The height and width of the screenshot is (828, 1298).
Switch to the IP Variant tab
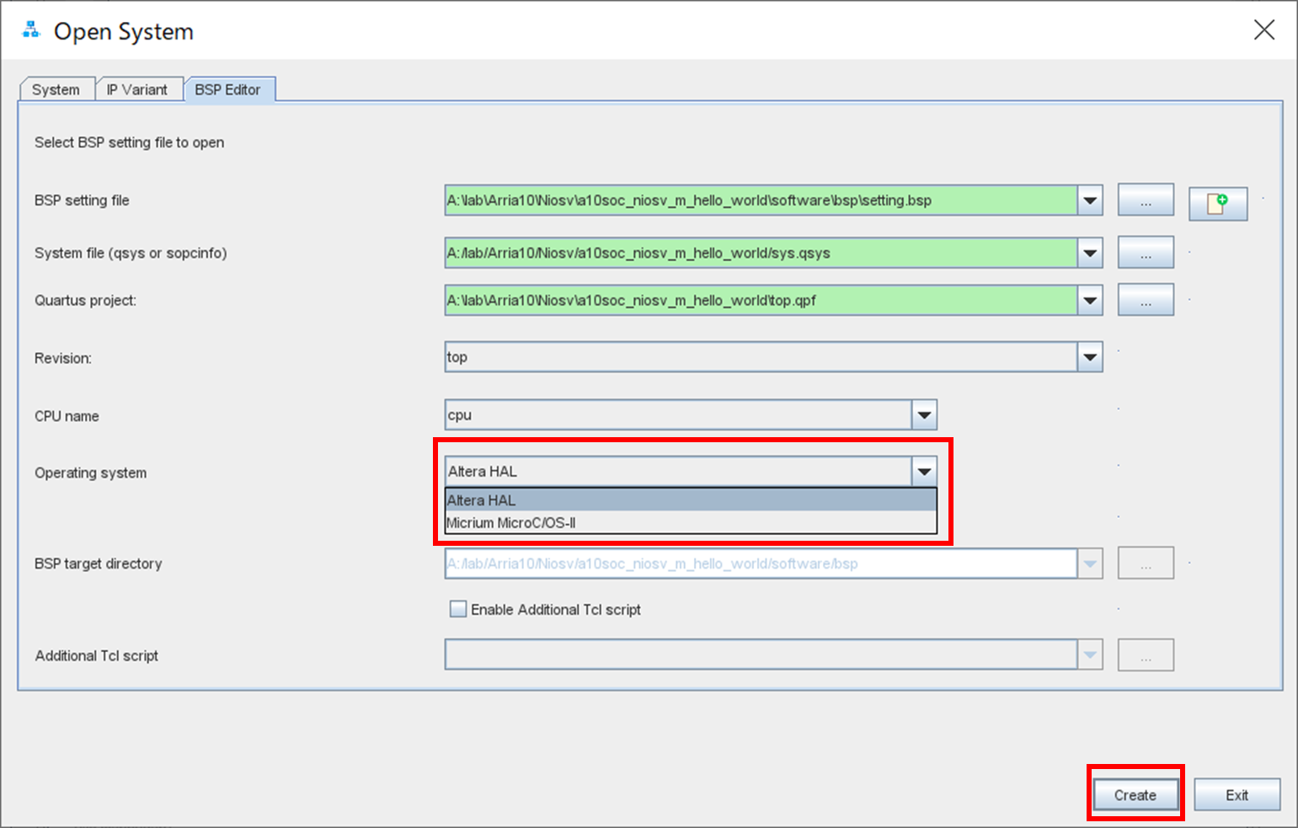[139, 88]
